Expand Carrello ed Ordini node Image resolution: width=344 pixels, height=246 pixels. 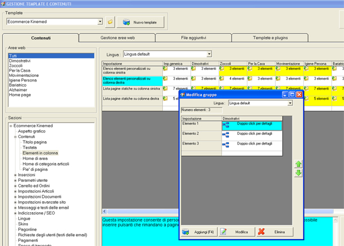click(15, 186)
